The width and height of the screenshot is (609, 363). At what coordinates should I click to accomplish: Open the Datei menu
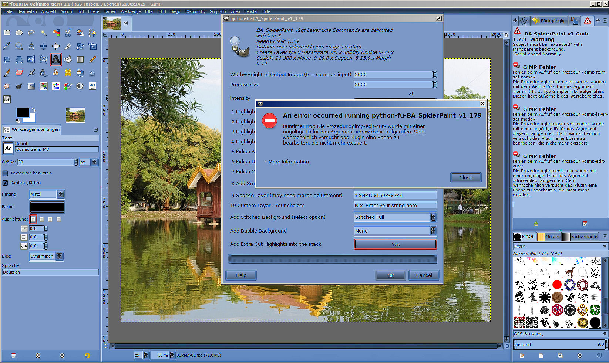tap(9, 11)
